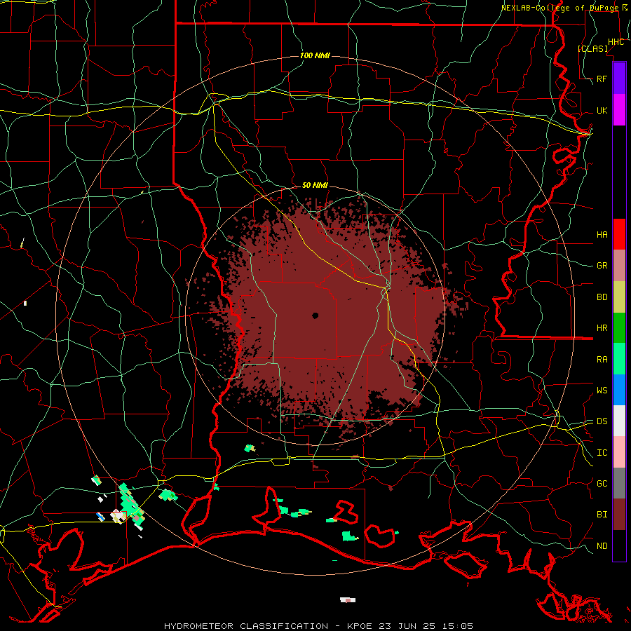631x631 pixels.
Task: Click the WS legend label
Action: coord(602,390)
